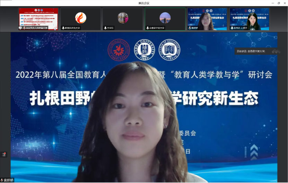Select 齐学红's participant thumbnail avatar

[x=123, y=18]
